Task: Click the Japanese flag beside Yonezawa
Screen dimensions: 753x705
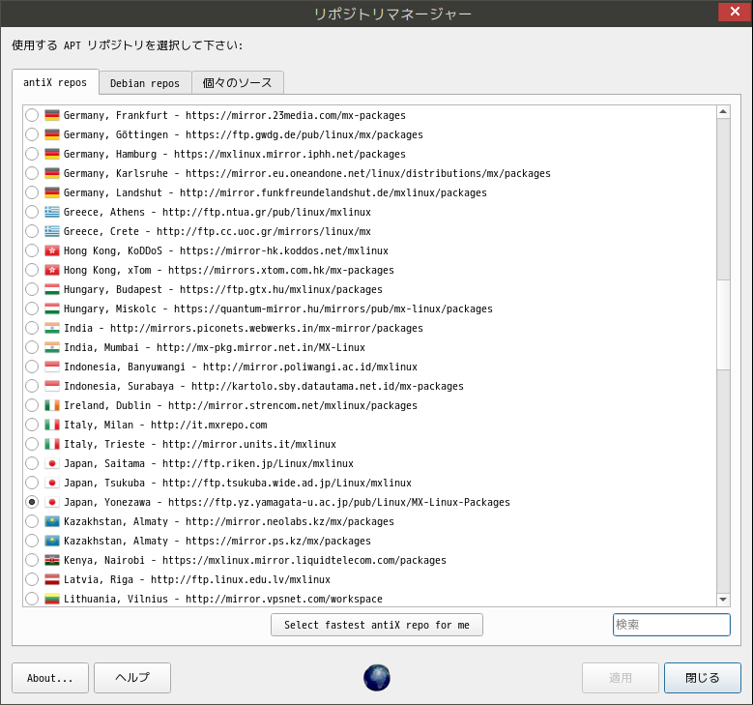Action: click(52, 502)
